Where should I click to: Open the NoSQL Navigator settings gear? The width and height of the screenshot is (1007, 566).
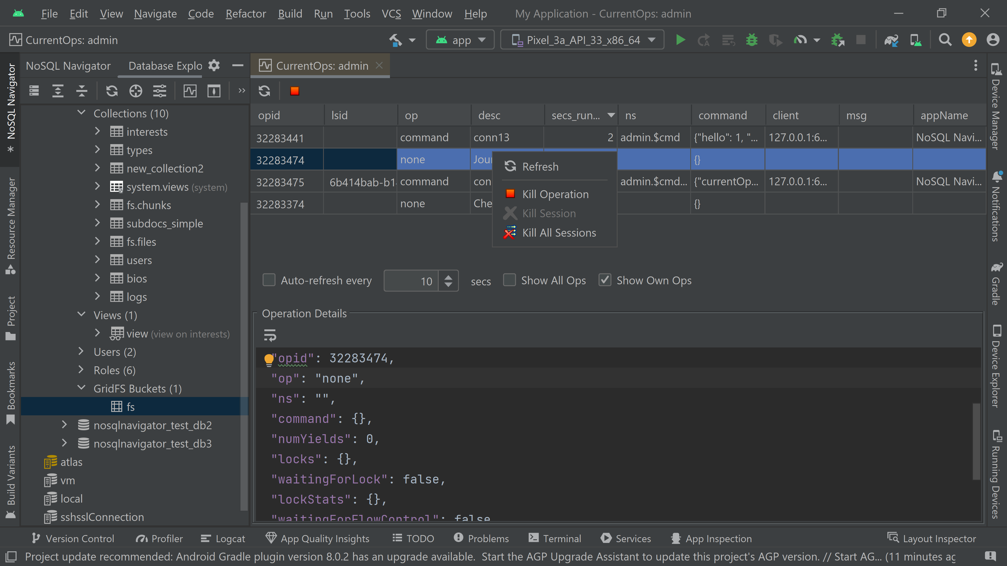coord(214,65)
